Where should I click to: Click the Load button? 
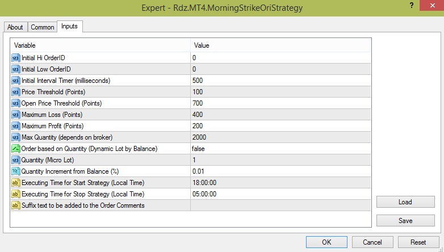point(405,202)
